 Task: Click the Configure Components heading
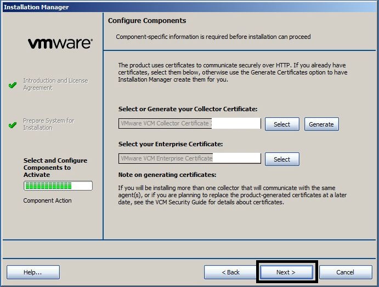click(x=147, y=21)
